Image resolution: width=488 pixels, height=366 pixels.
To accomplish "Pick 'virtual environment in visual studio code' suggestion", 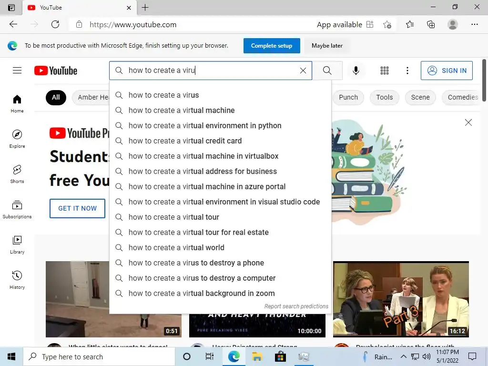I will [x=220, y=202].
